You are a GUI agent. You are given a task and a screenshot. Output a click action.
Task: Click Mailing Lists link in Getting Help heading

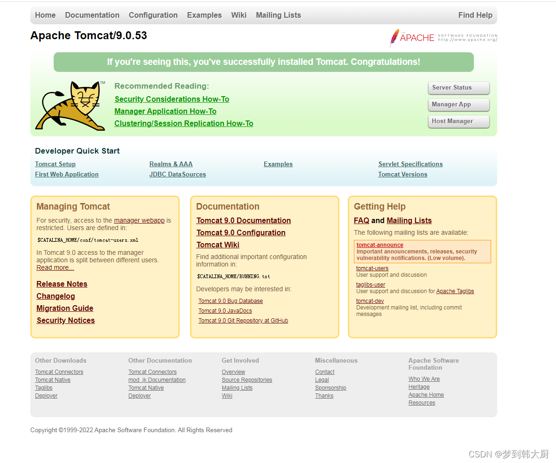click(409, 220)
